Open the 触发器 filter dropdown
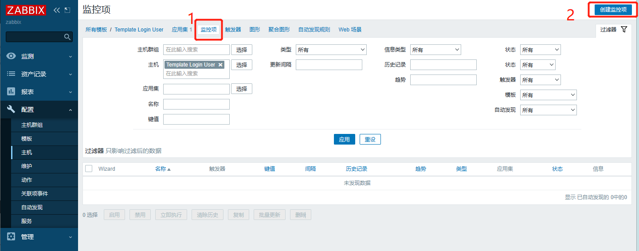The width and height of the screenshot is (639, 251). click(540, 80)
